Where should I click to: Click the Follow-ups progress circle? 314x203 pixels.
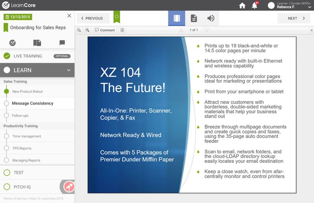click(6, 115)
